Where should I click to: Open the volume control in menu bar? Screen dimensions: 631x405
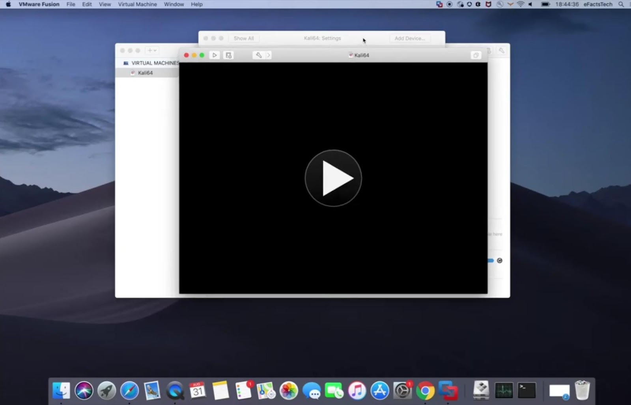[x=530, y=4]
